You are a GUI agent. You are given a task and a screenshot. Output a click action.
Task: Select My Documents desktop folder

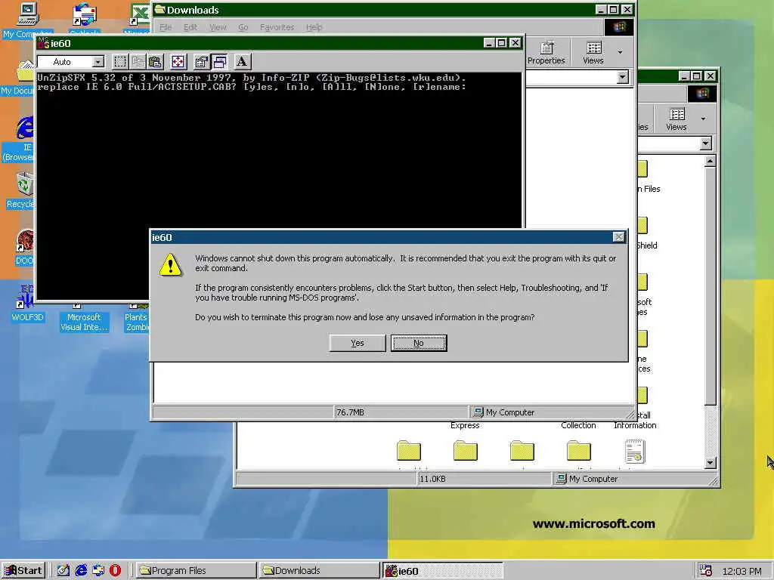coord(18,79)
